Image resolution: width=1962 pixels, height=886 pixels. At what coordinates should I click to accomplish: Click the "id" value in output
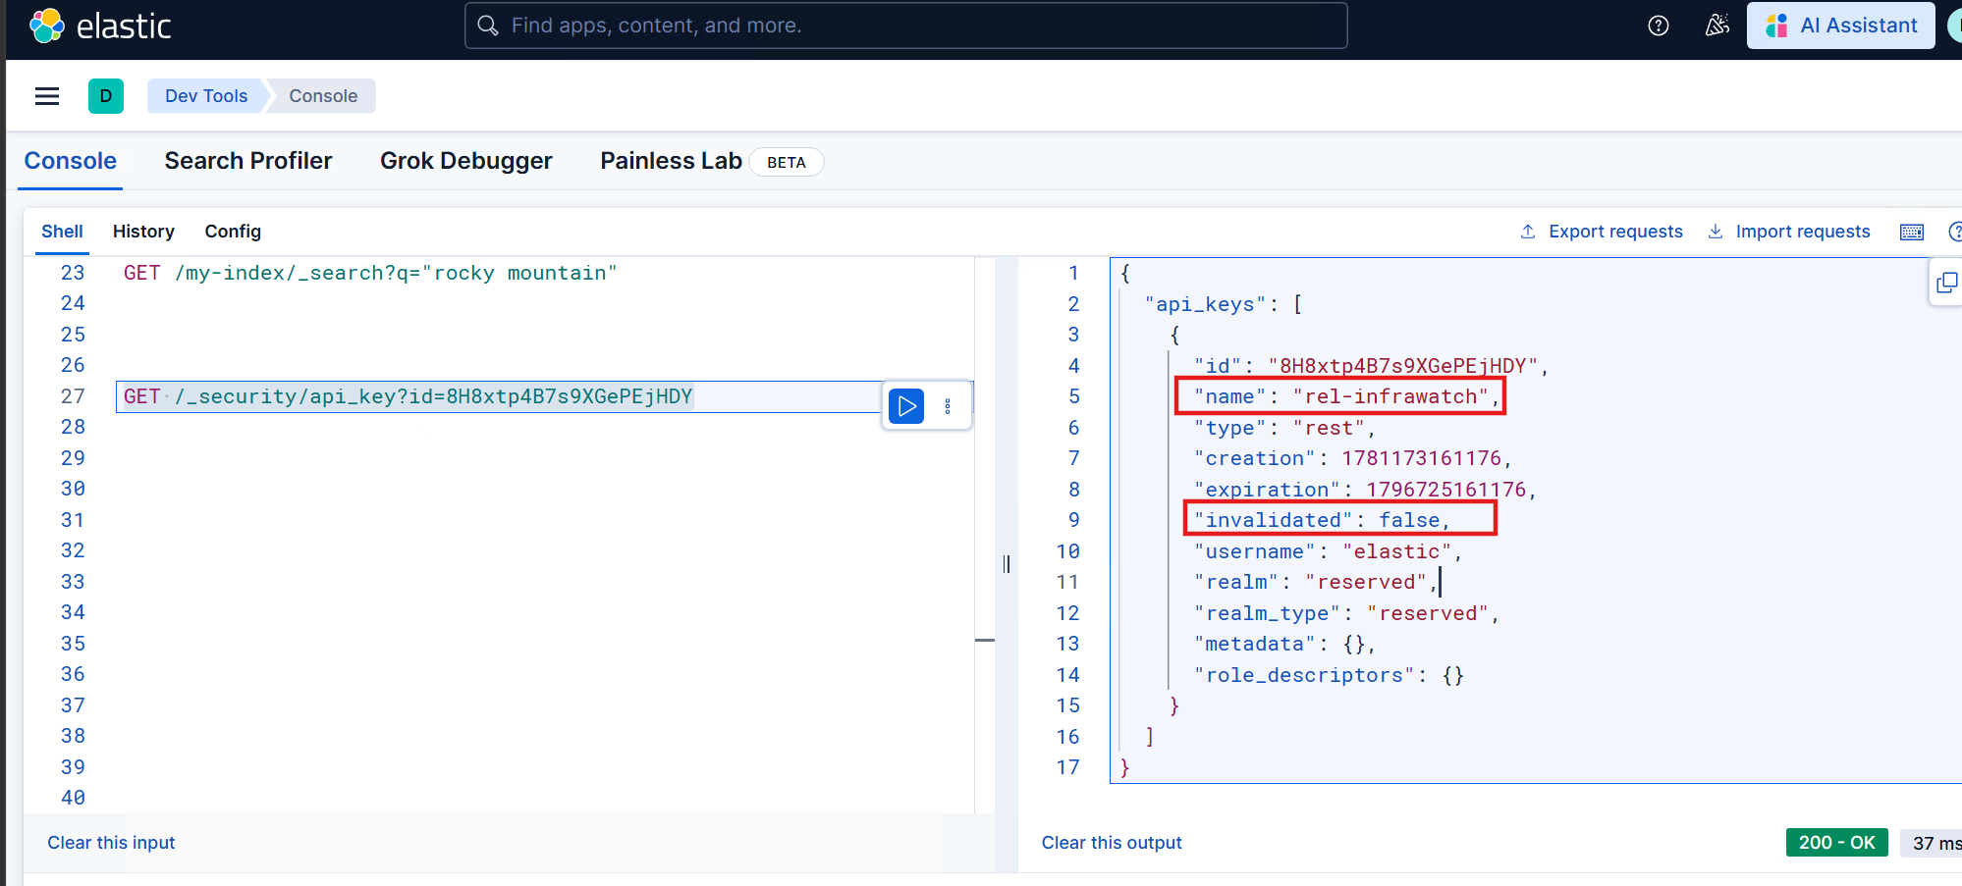(1403, 366)
